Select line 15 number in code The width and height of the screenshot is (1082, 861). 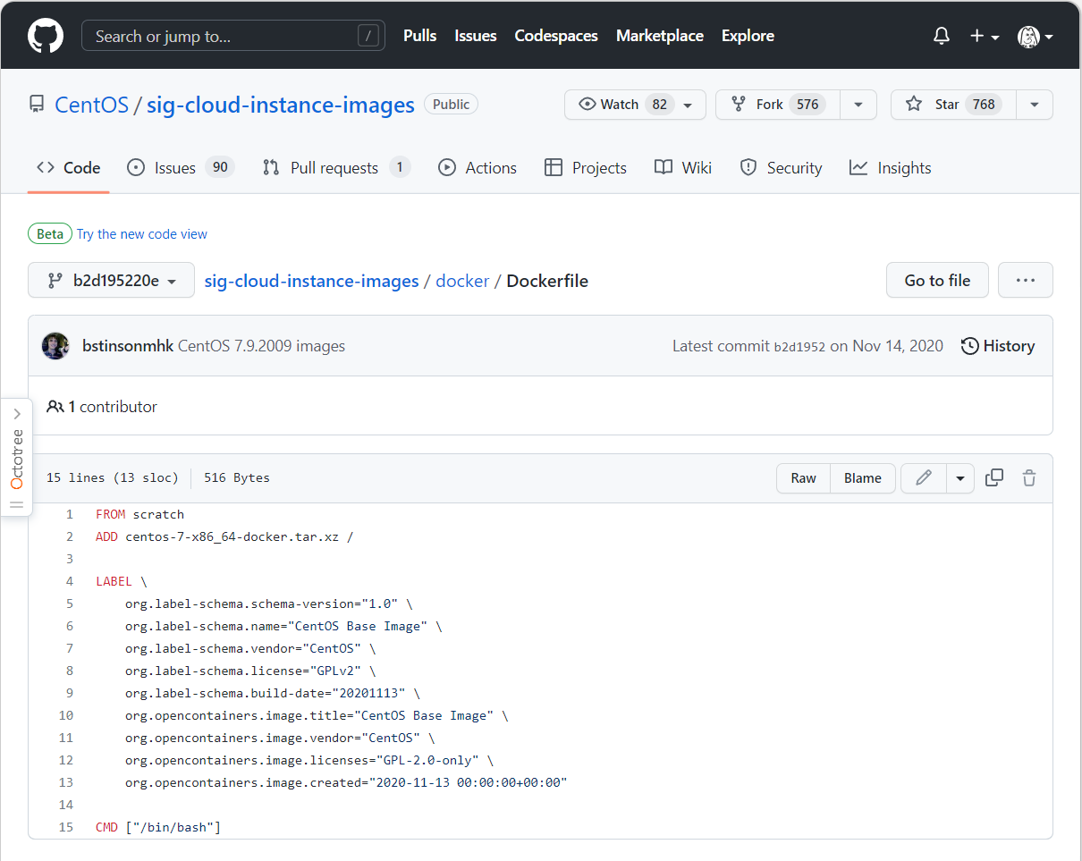click(x=66, y=827)
